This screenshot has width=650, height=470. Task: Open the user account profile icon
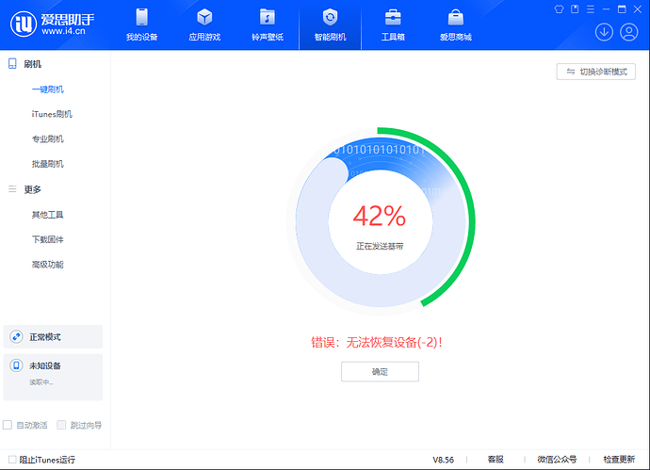tap(629, 32)
